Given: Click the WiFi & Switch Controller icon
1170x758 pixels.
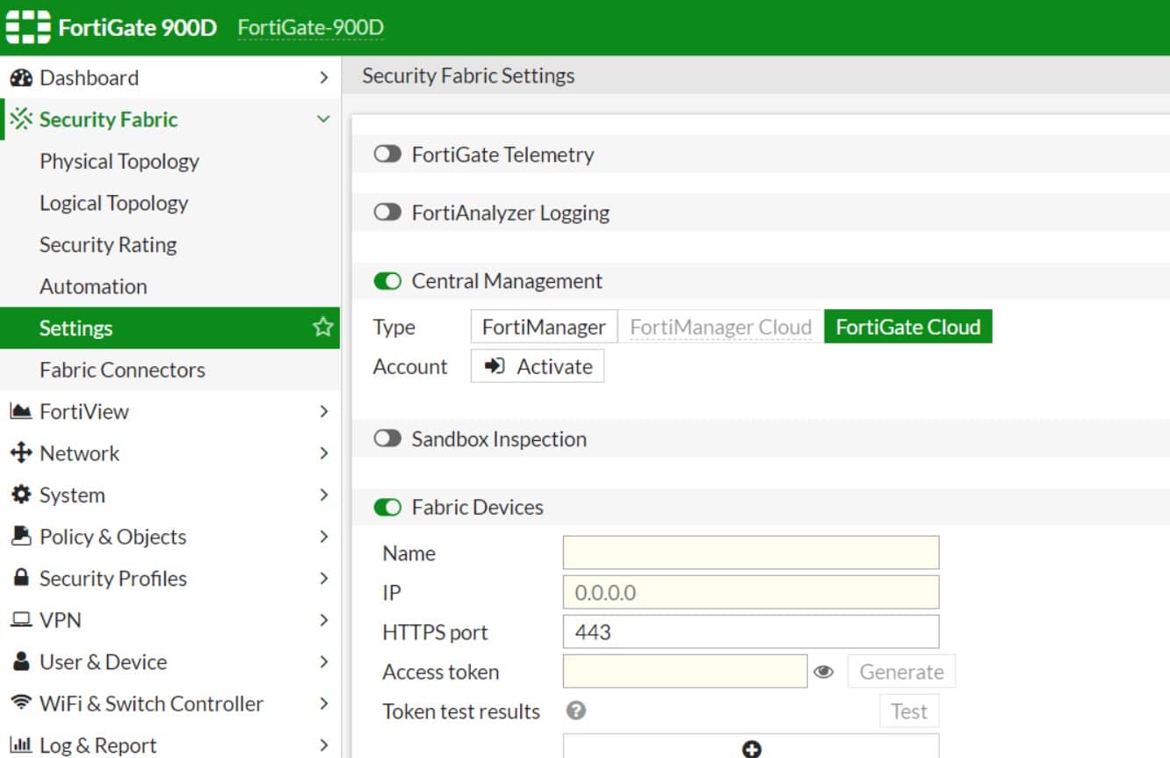Looking at the screenshot, I should 21,703.
